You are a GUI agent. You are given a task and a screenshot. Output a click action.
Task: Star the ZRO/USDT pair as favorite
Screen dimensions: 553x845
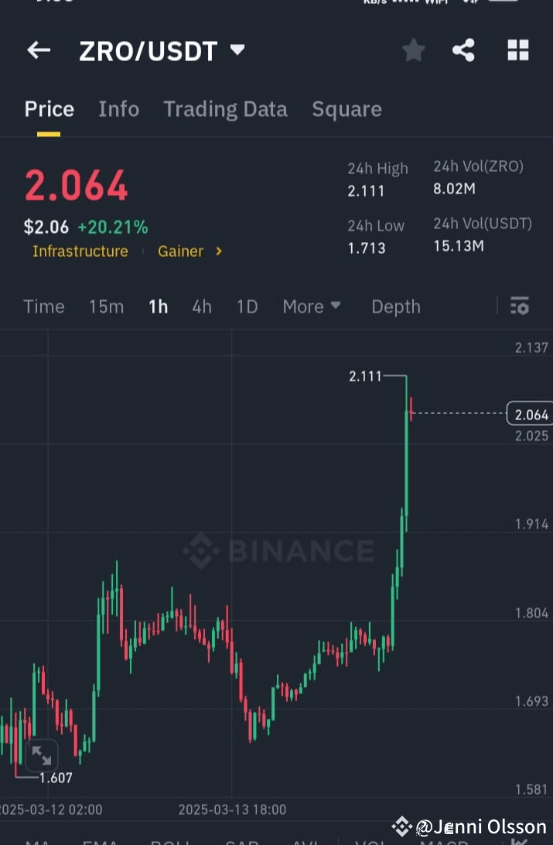[x=413, y=50]
